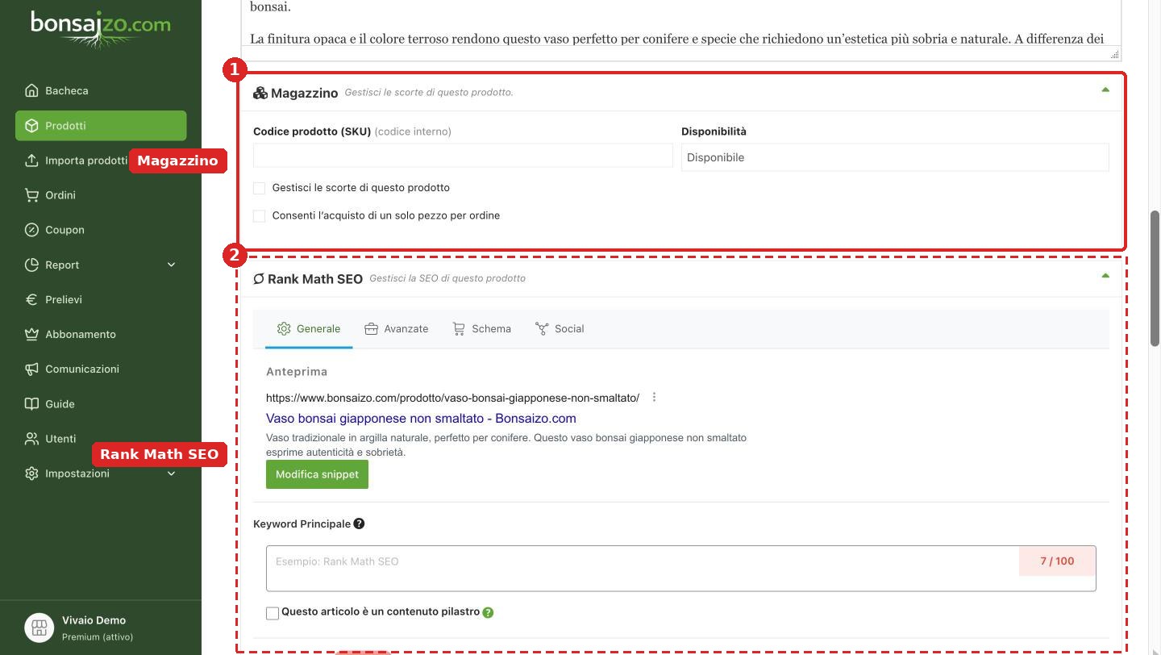
Task: Select the Generale tab
Action: tap(309, 329)
